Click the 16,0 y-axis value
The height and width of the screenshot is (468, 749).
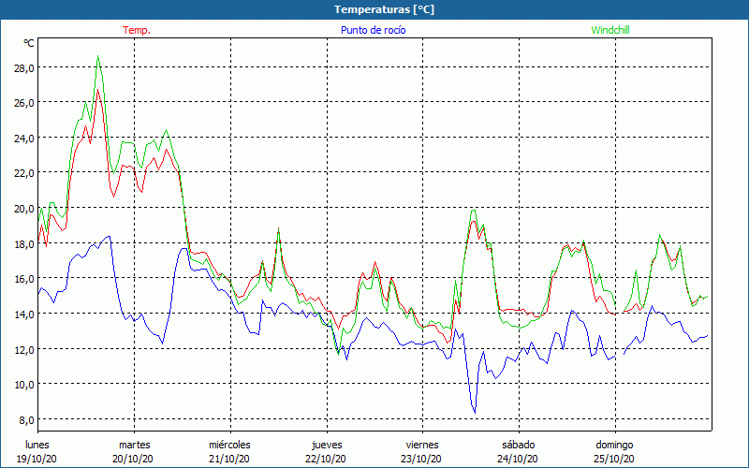[x=24, y=278]
